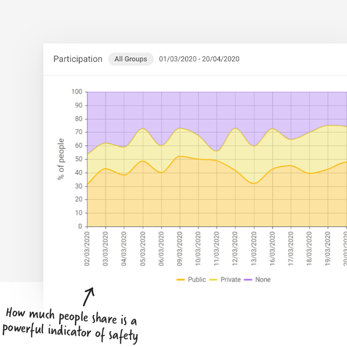Select the 02/03/2020 x-axis label
Screen dimensions: 347x347
(87, 249)
